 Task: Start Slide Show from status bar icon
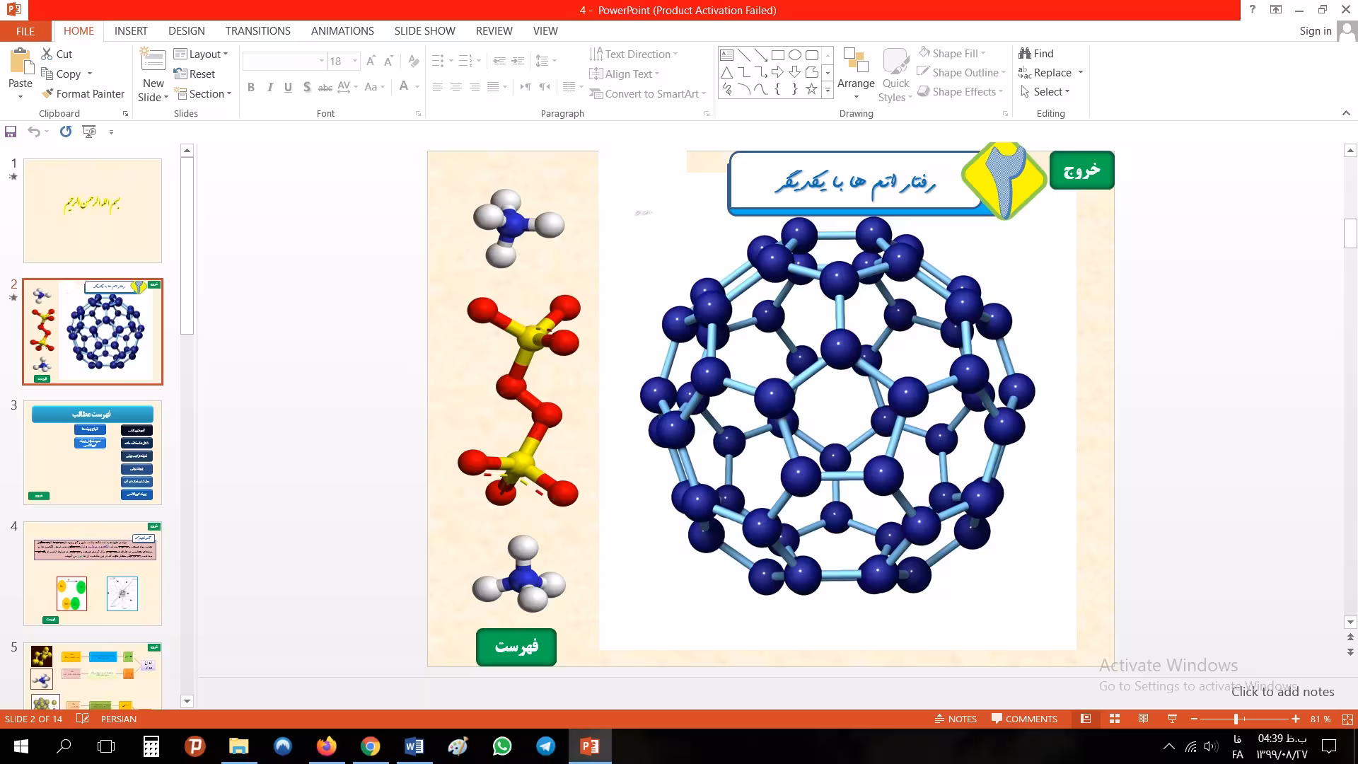coord(1172,719)
